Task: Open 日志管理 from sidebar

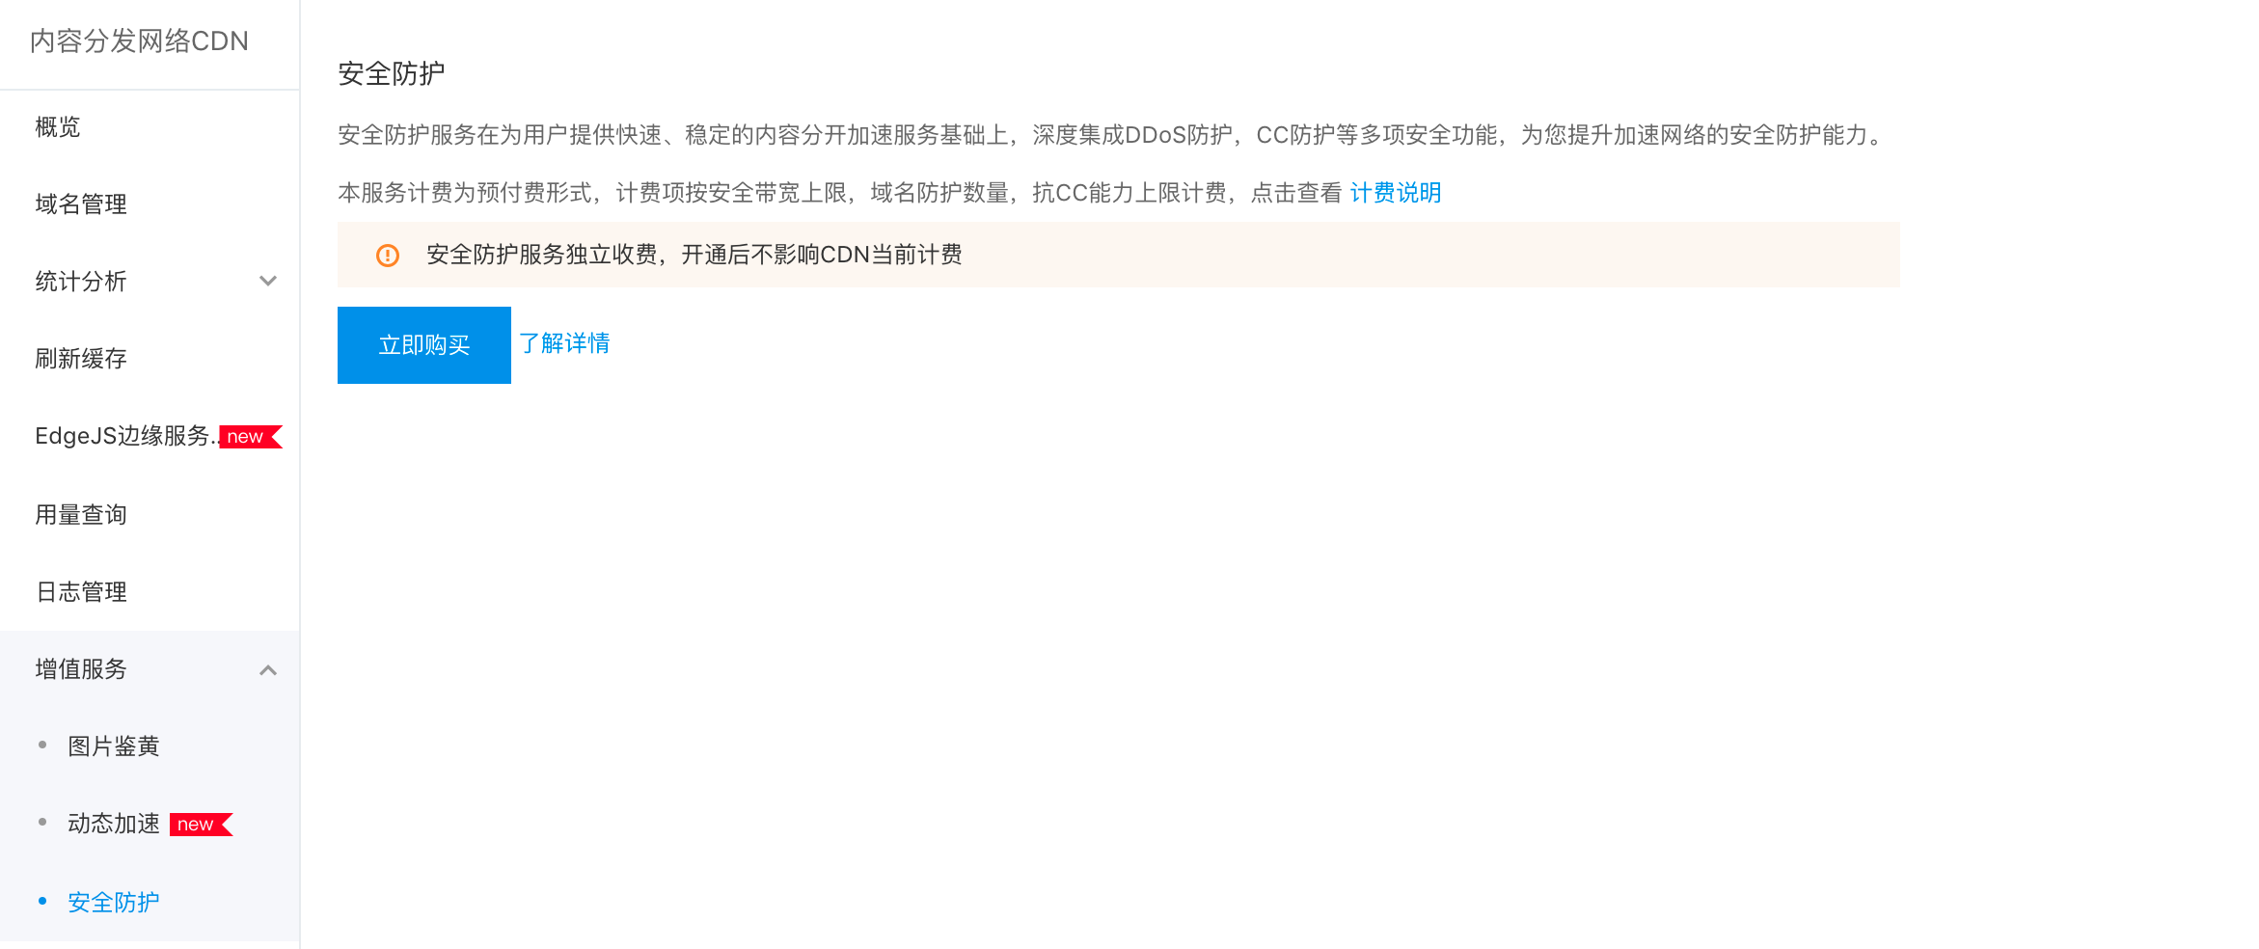Action: [150, 592]
